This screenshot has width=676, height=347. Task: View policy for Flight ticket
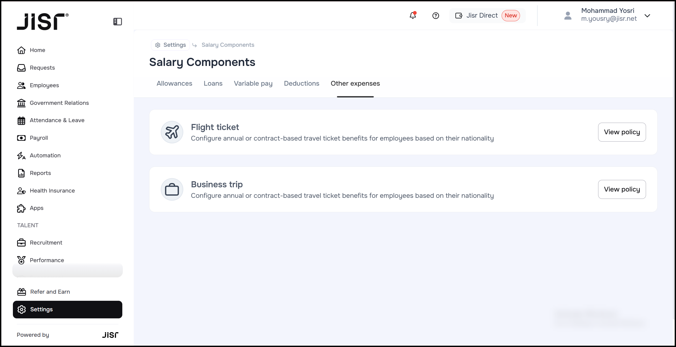tap(622, 132)
